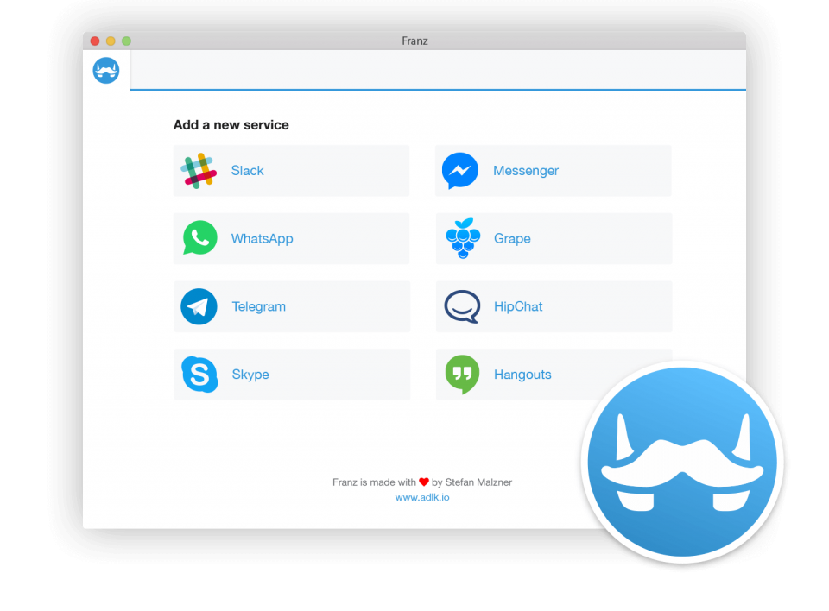
Task: Click the Hangouts service label
Action: point(522,375)
